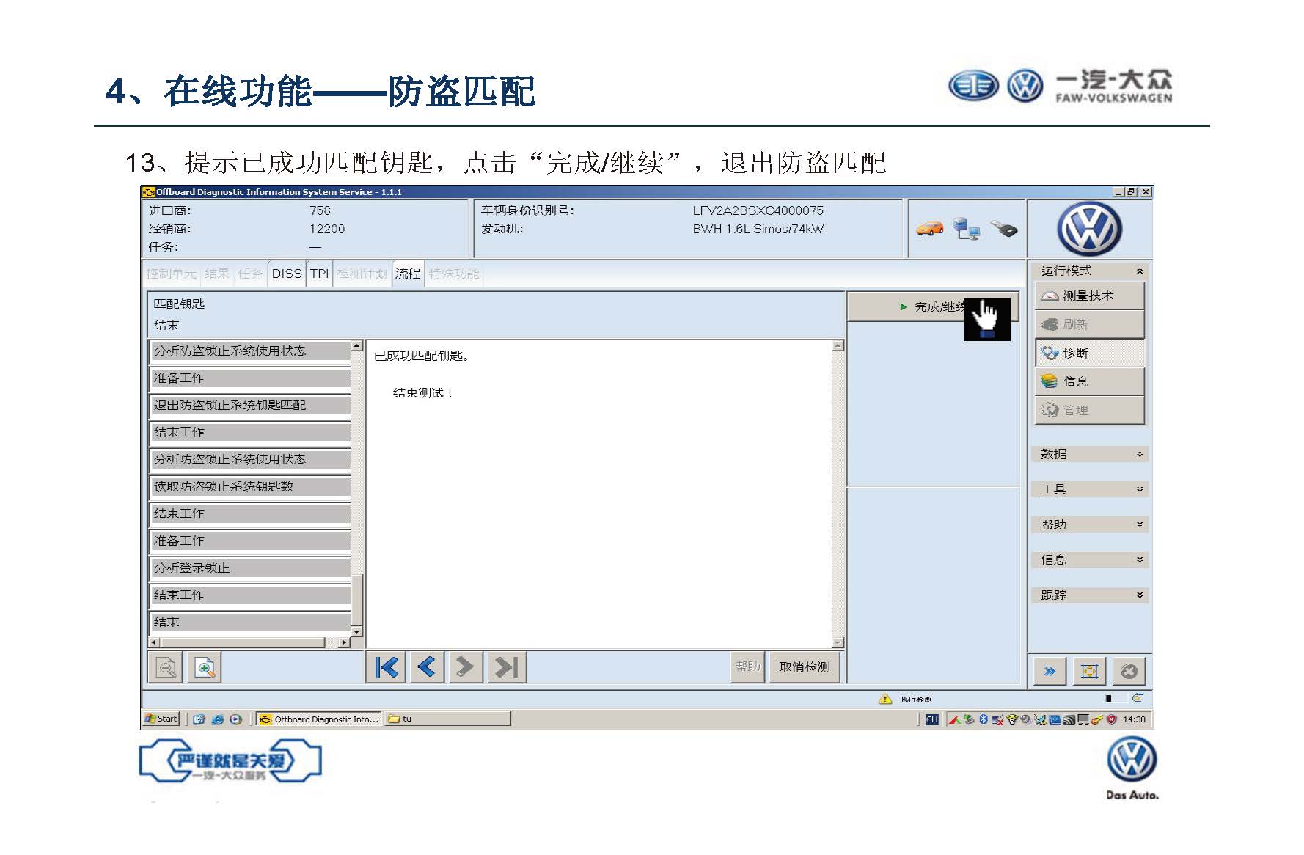Open the 特殊功能 tab
Image resolution: width=1304 pixels, height=855 pixels.
[x=453, y=274]
